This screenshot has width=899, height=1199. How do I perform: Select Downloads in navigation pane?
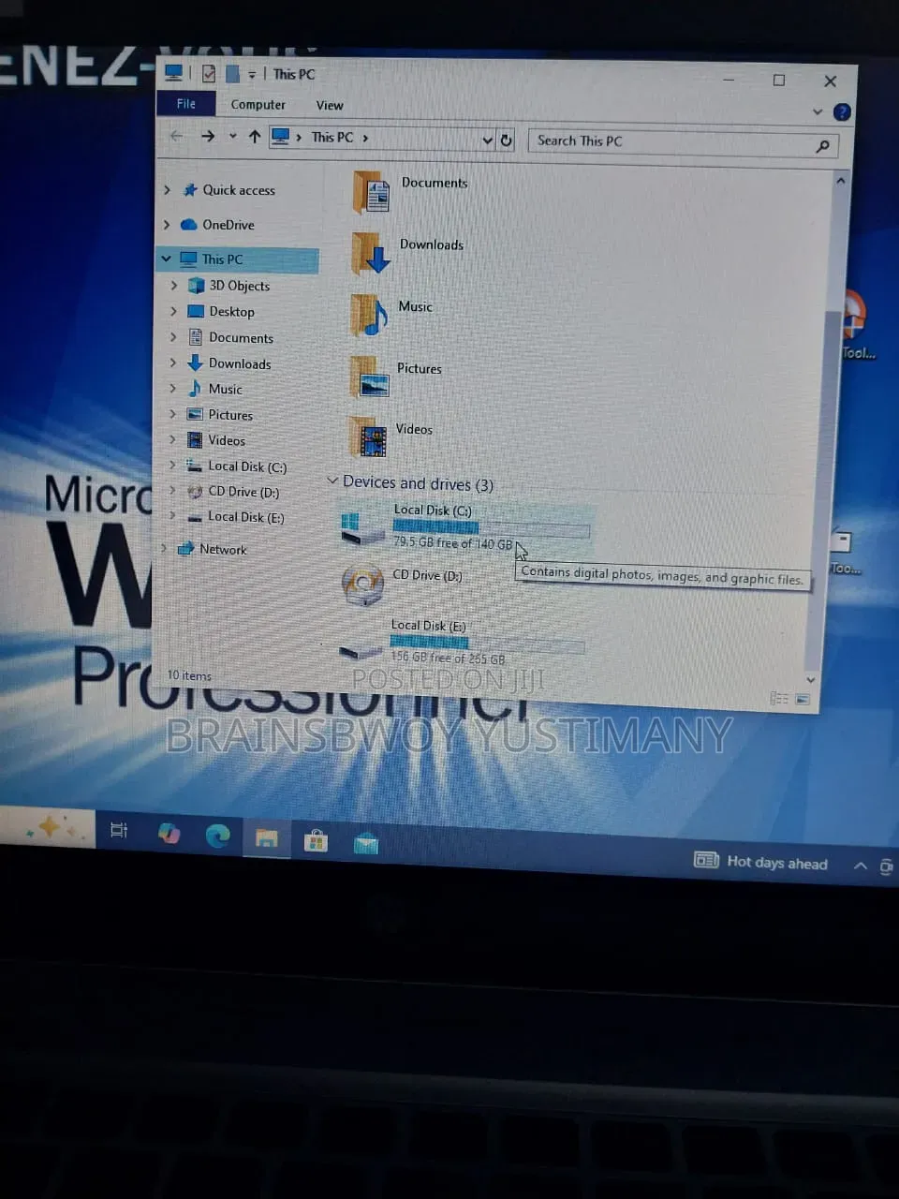coord(240,363)
